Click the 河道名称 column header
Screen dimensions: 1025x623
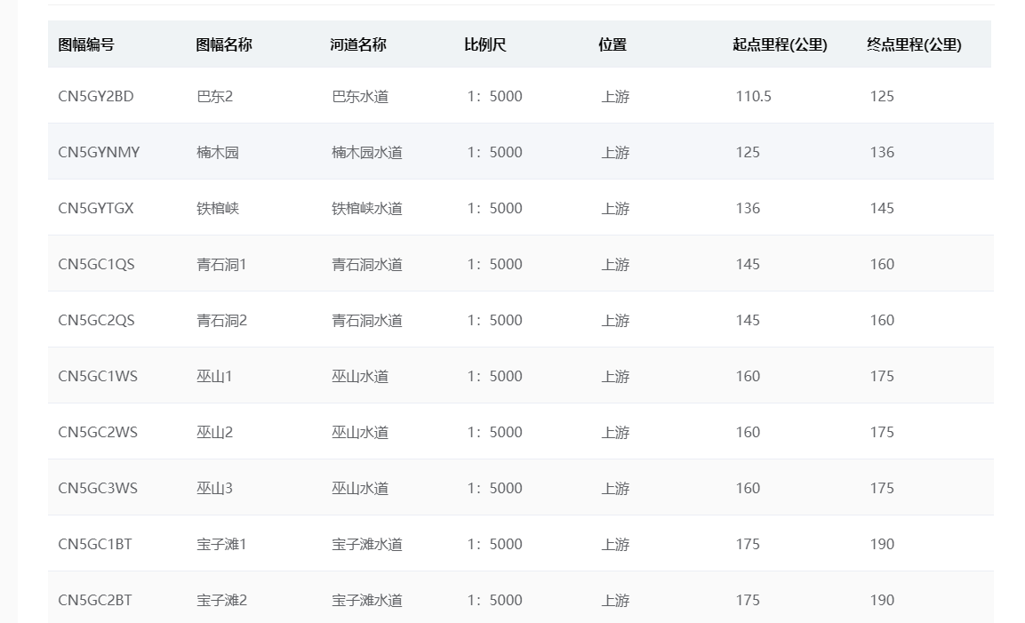pyautogui.click(x=358, y=44)
